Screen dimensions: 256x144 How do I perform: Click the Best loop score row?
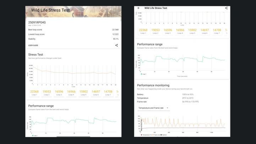[73, 30]
